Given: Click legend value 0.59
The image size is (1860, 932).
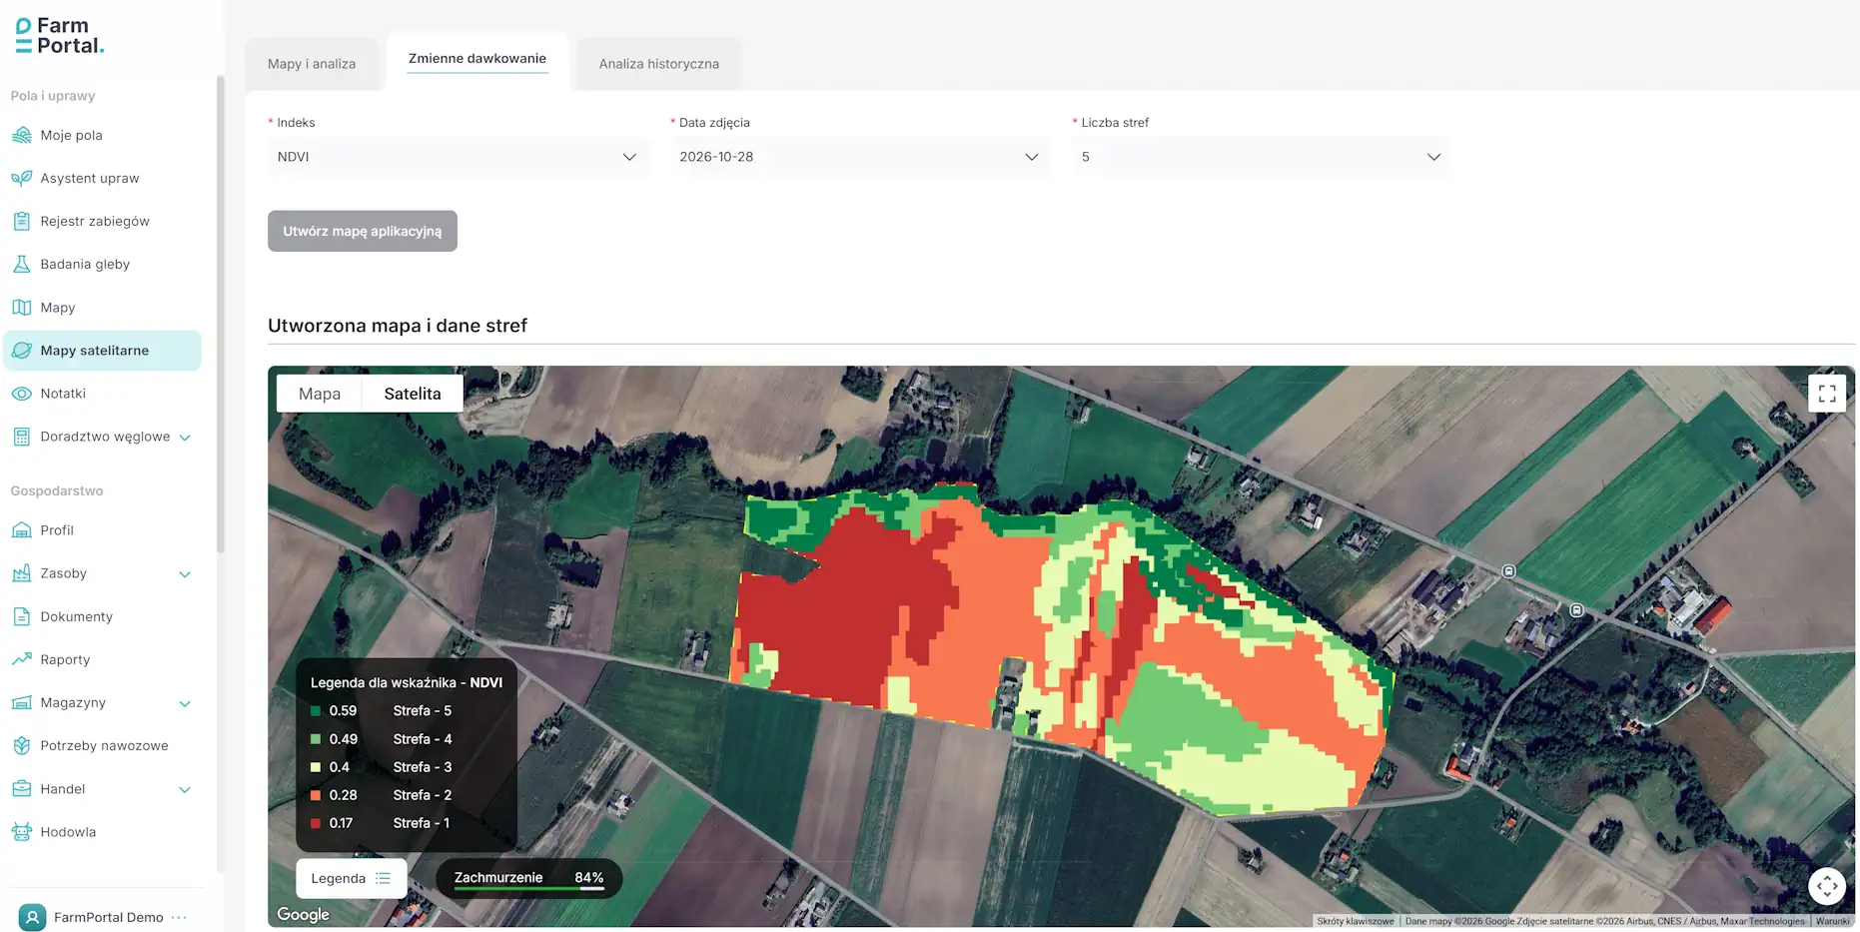Looking at the screenshot, I should coord(343,711).
